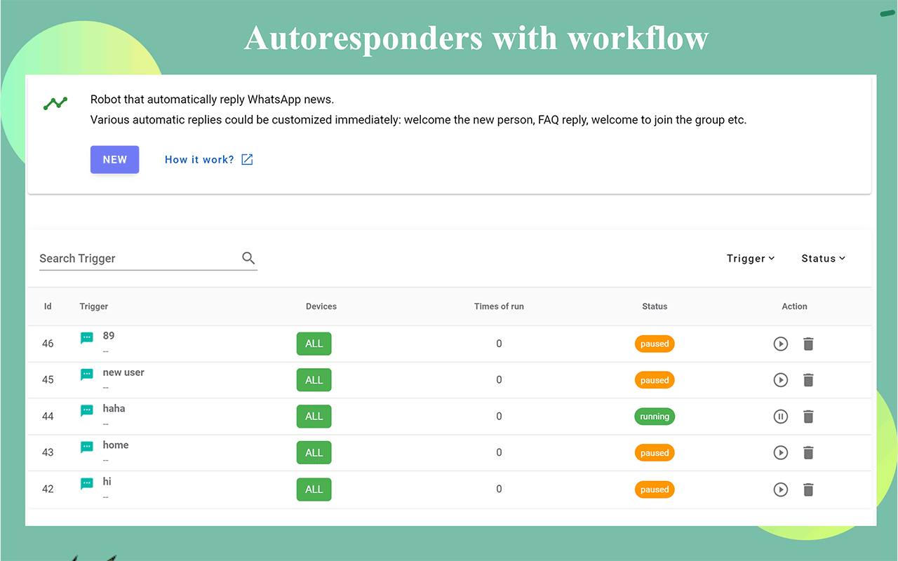Click the Id cell '44'

[x=48, y=417]
